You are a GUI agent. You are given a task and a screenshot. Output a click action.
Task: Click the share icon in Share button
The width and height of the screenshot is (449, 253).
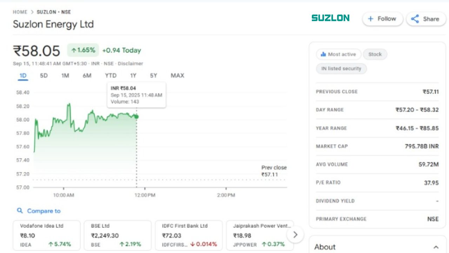click(415, 19)
